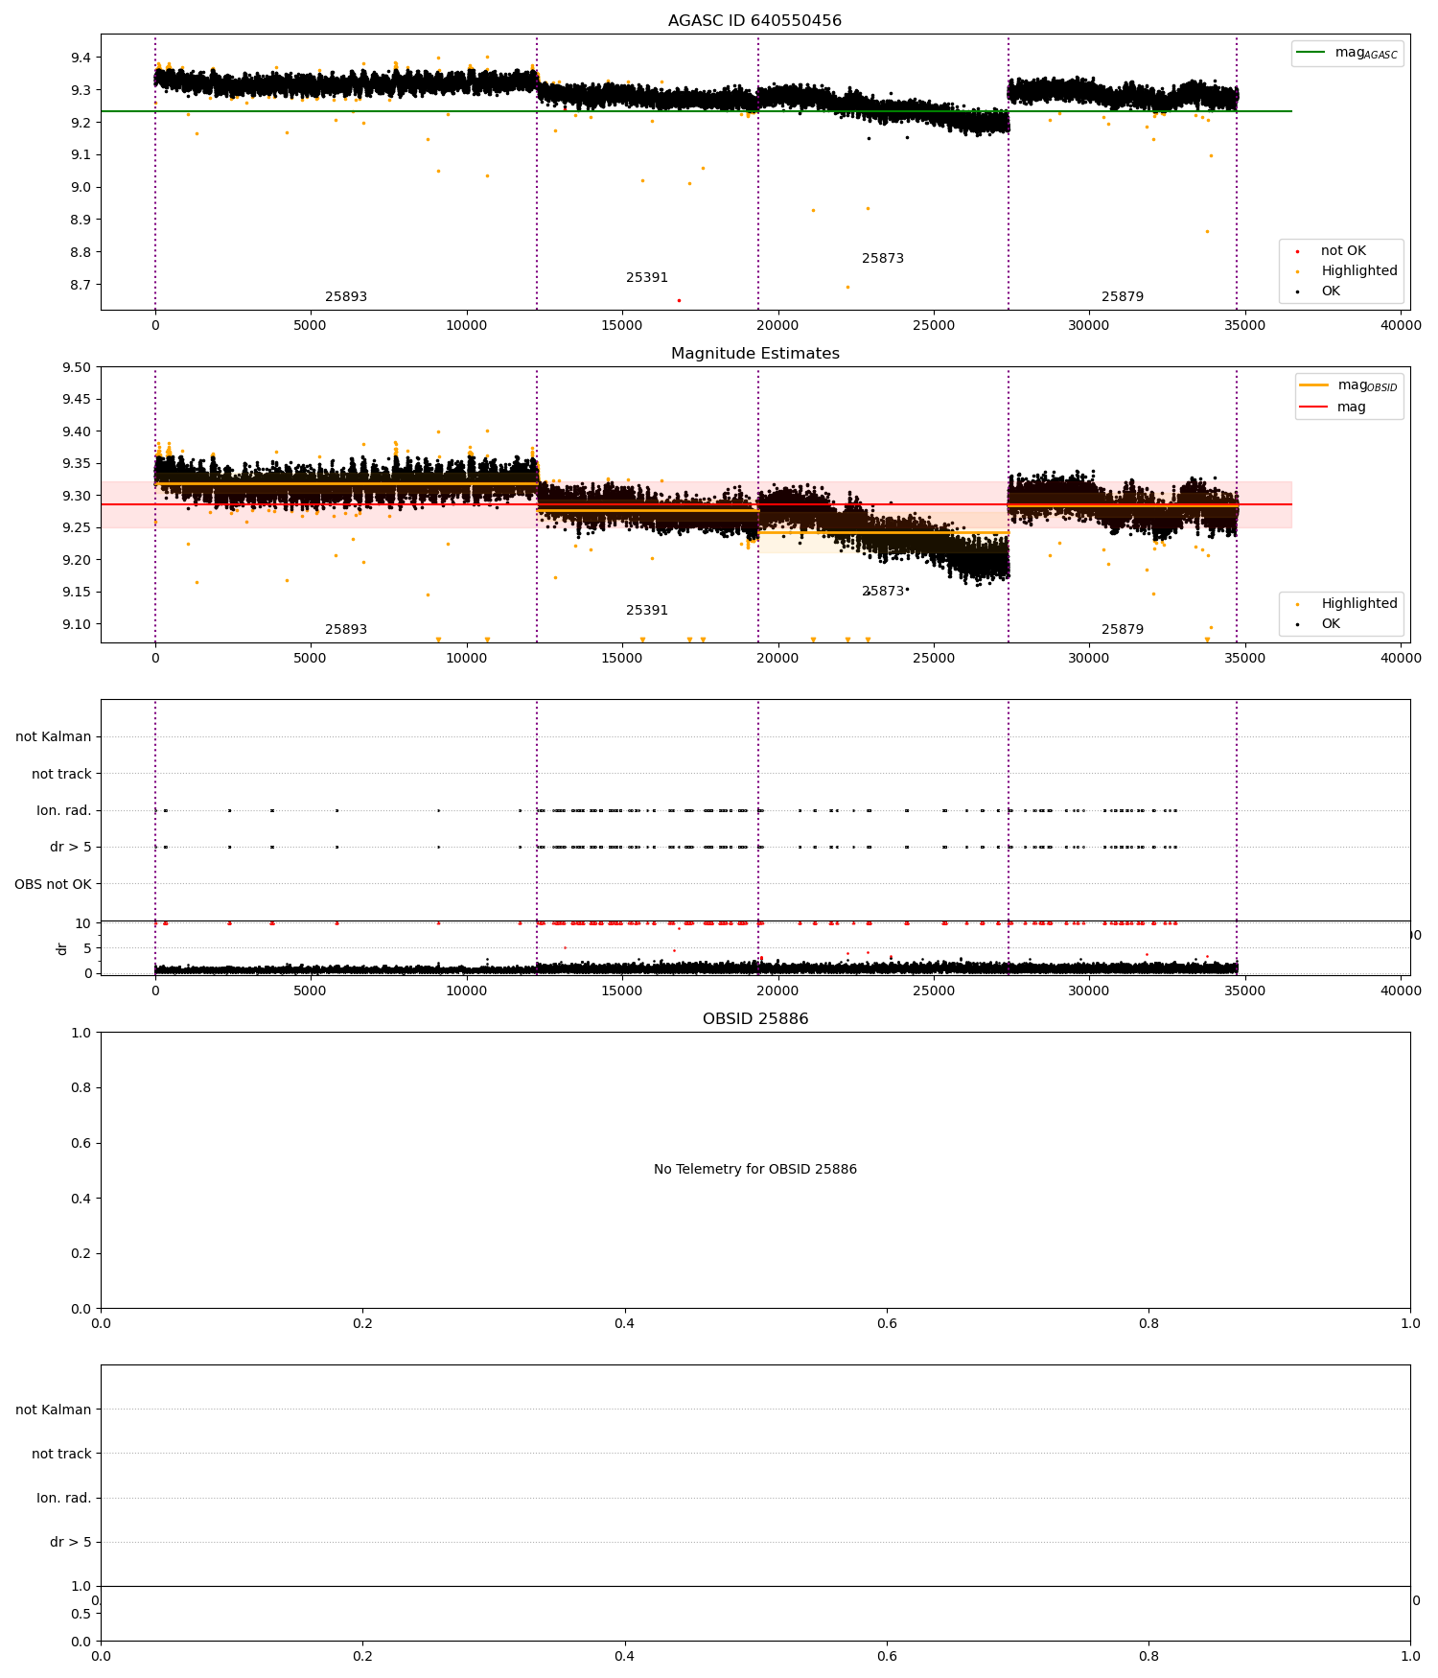Click 25391 label in Magnitude Estimates plot
1438x1678 pixels.
pos(647,611)
